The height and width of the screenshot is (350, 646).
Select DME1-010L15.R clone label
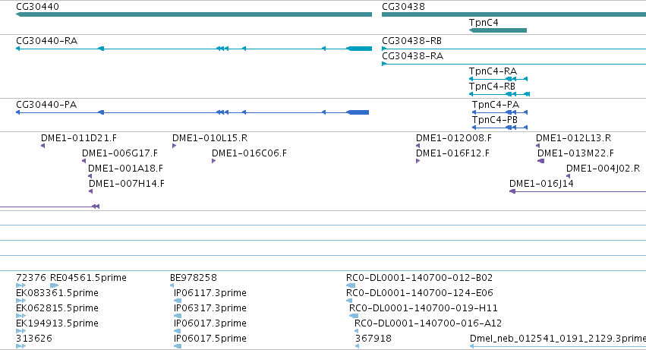coord(210,138)
